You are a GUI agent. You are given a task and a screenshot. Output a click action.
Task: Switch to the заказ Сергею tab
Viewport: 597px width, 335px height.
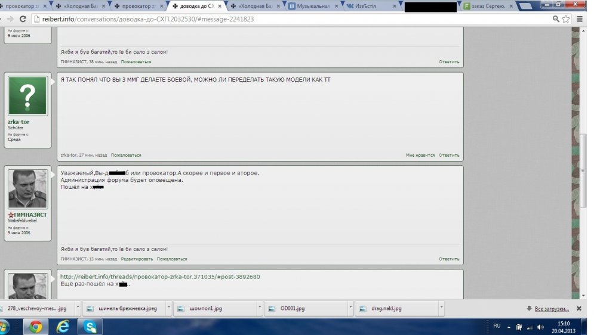coord(487,6)
